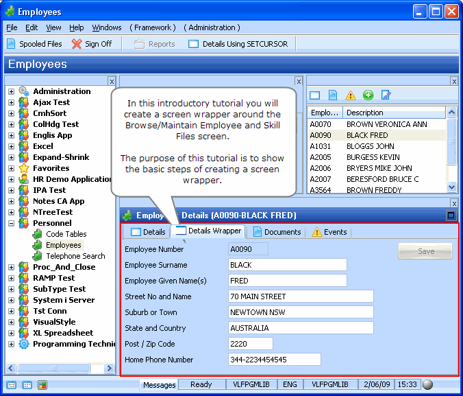Open the Edit menu
Image resolution: width=463 pixels, height=396 pixels.
(32, 27)
